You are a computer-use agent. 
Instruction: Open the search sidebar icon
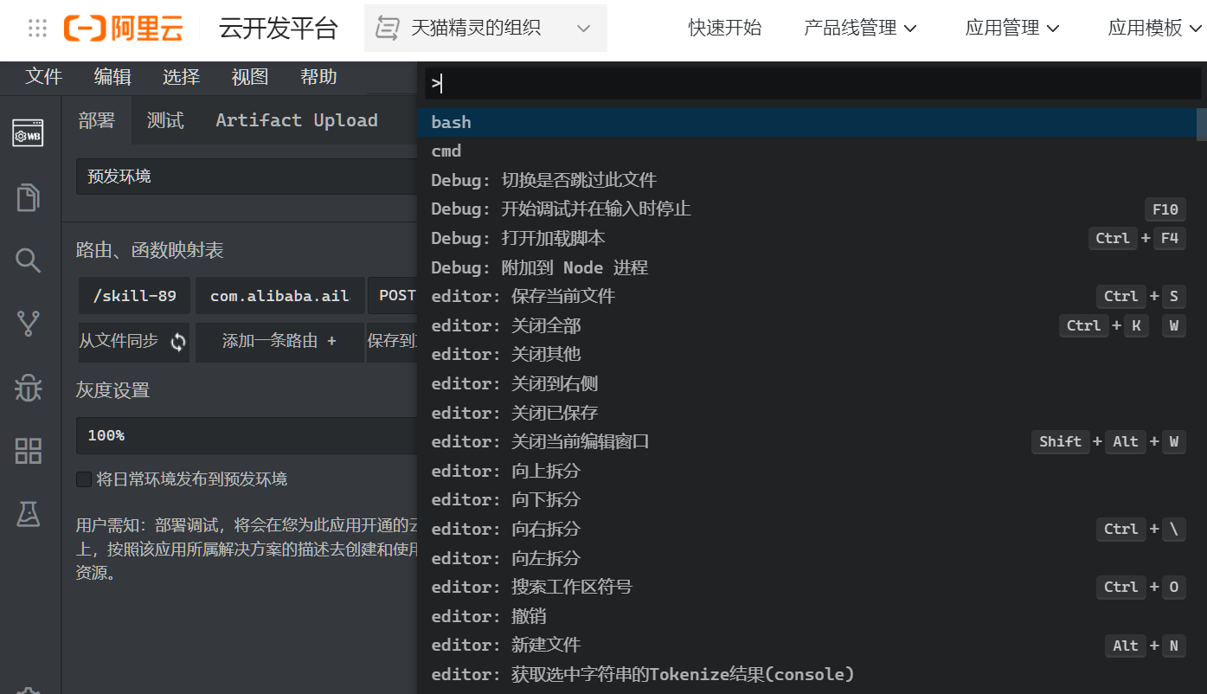[28, 260]
